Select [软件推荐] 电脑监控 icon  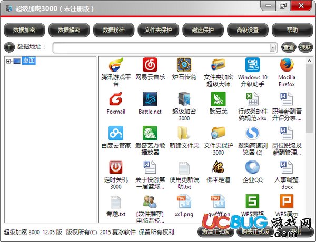150,201
